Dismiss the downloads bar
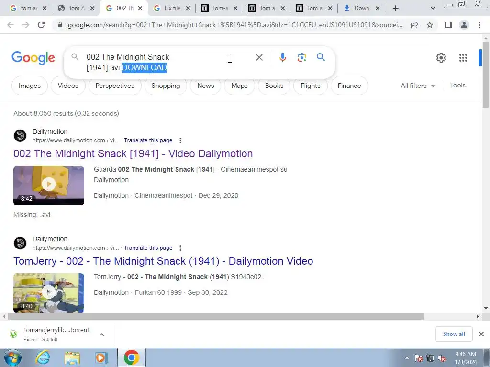The width and height of the screenshot is (490, 367). pyautogui.click(x=481, y=334)
